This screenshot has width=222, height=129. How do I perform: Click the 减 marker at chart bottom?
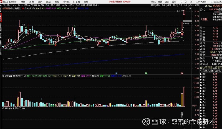tap(146, 73)
